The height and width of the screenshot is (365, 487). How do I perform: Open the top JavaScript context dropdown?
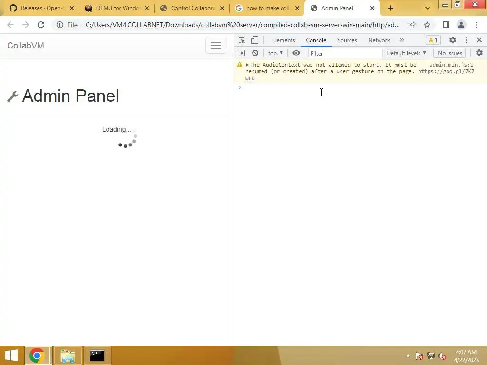click(x=275, y=53)
